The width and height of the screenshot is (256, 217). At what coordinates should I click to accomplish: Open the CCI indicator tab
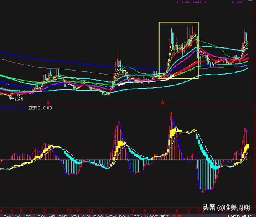[x=86, y=216]
